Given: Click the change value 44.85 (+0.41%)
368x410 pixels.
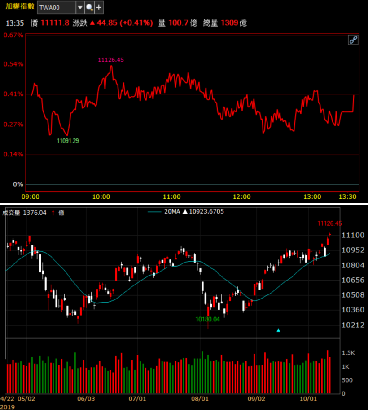Looking at the screenshot, I should click(x=125, y=23).
